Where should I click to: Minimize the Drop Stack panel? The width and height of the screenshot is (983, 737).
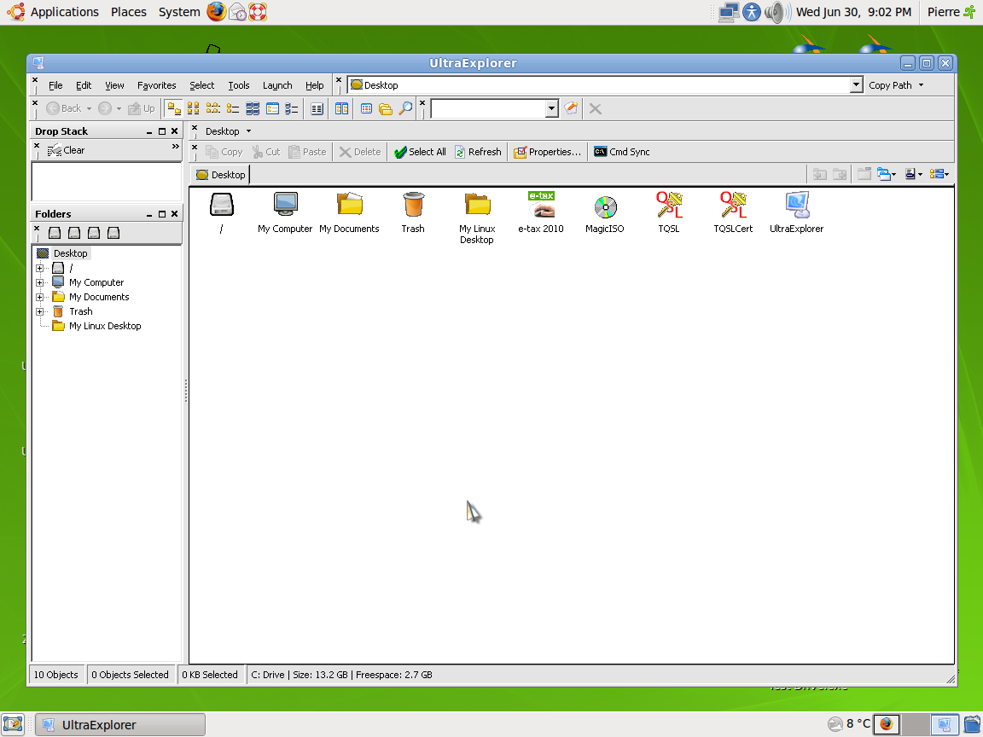coord(148,131)
